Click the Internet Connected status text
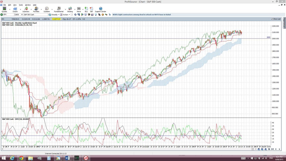This screenshot has height=161, width=286. point(56,153)
